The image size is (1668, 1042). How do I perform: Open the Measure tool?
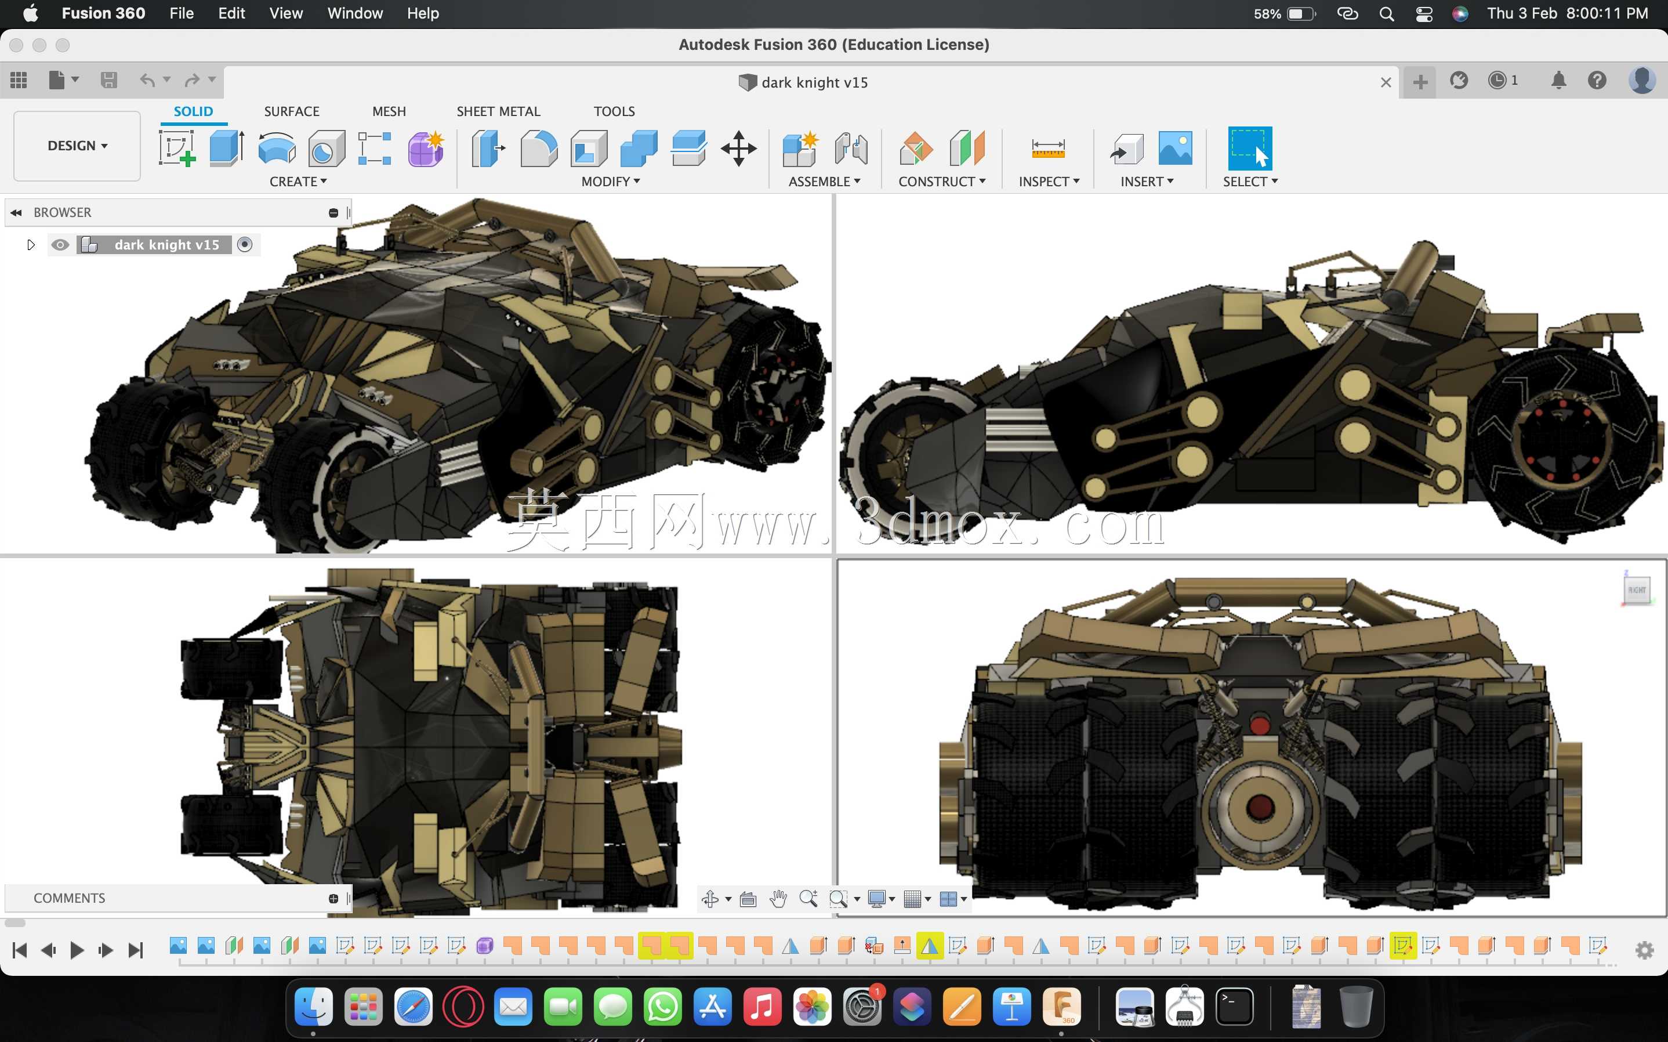click(1048, 148)
